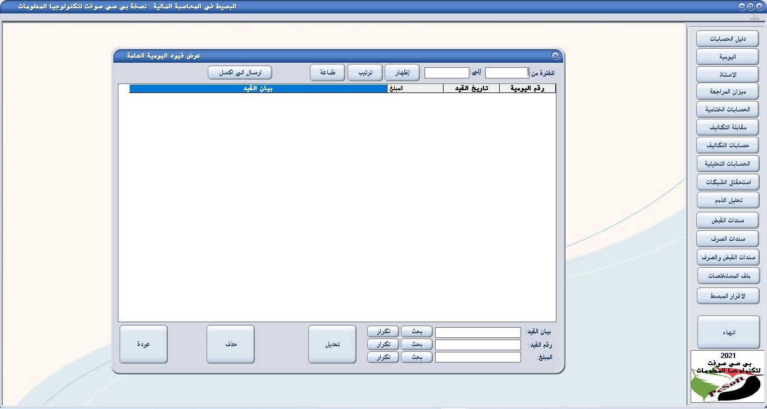This screenshot has width=767, height=409.
Task: Show entries using إظهار
Action: (x=402, y=72)
